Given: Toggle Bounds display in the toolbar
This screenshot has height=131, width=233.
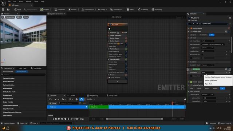Looking at the screenshot, I should tap(72, 9).
